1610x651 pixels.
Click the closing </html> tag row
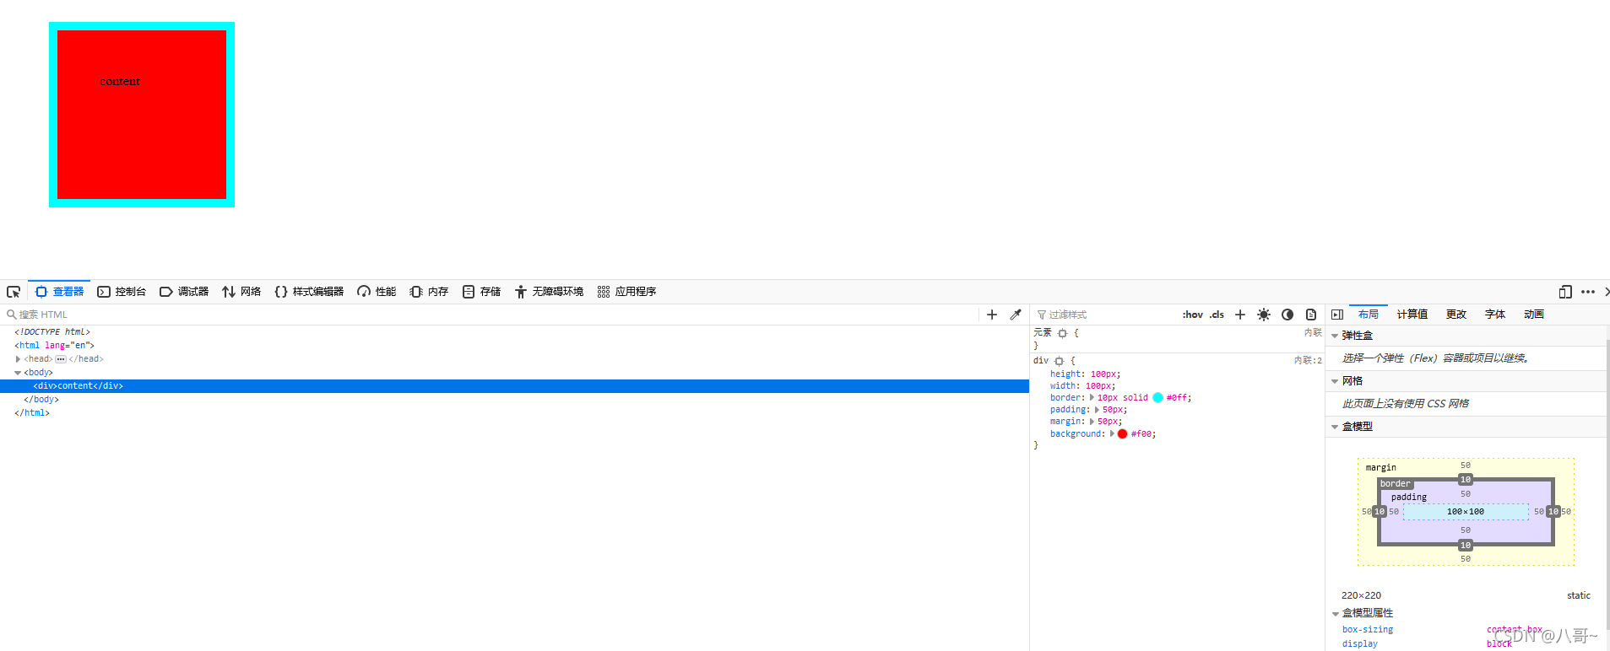[x=32, y=413]
